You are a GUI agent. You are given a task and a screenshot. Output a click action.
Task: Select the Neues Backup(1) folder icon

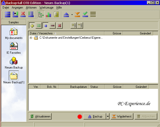pos(14,77)
